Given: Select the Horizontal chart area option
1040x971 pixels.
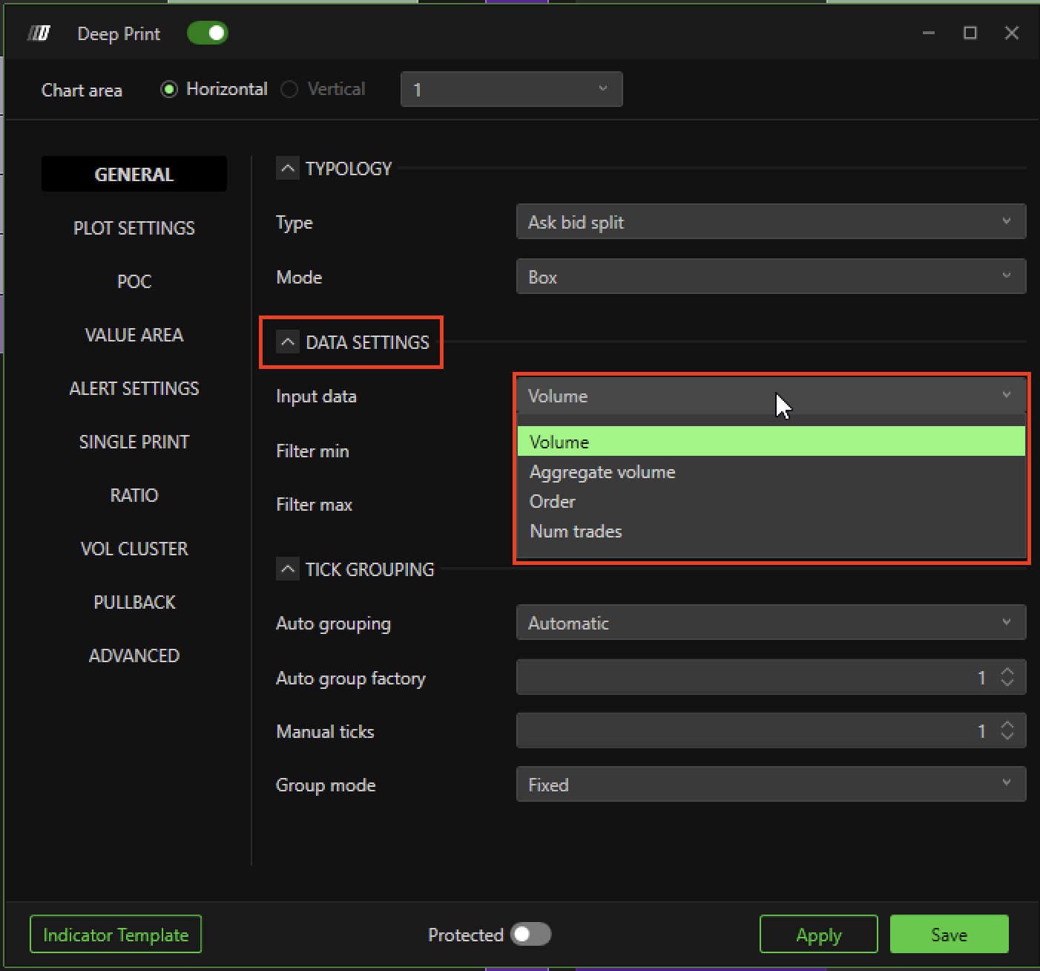Looking at the screenshot, I should point(170,90).
